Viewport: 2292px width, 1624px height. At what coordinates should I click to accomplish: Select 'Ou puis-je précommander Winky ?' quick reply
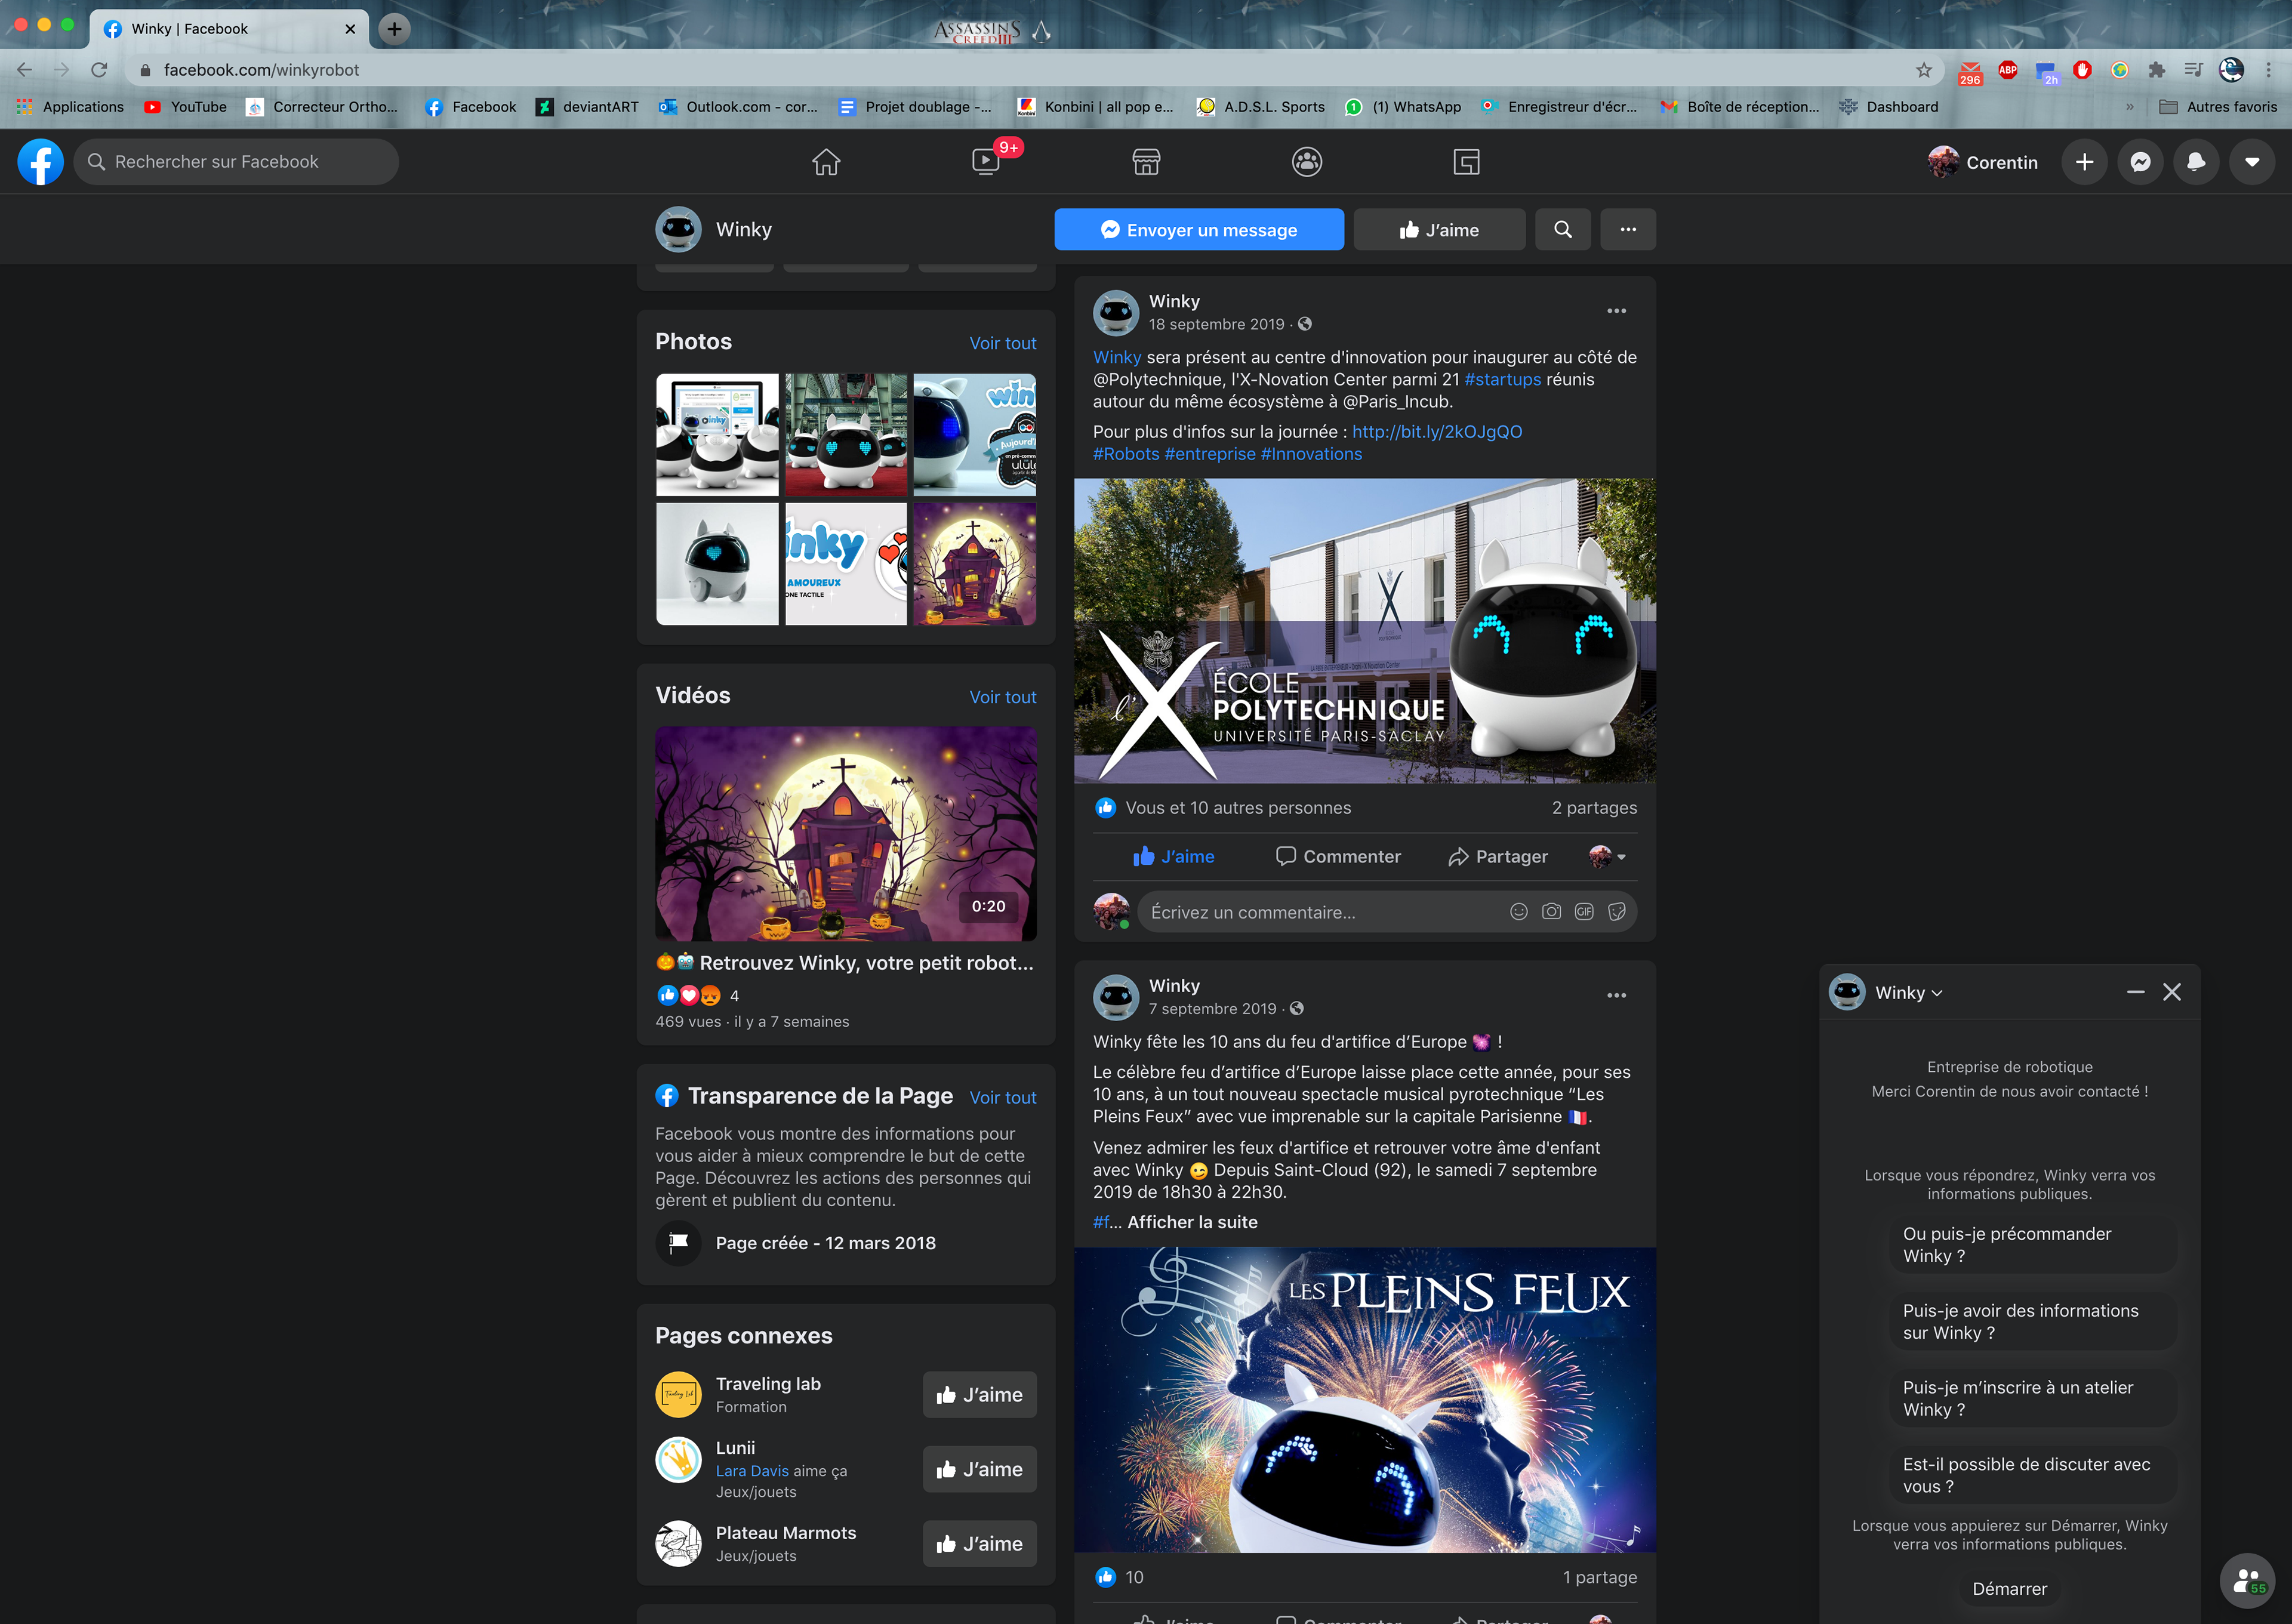2032,1244
